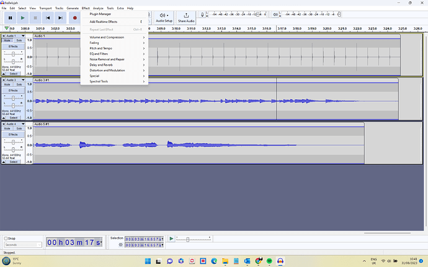Screen dimensions: 428x267
Task: Open File Explorer from taskbar
Action: 225,261
